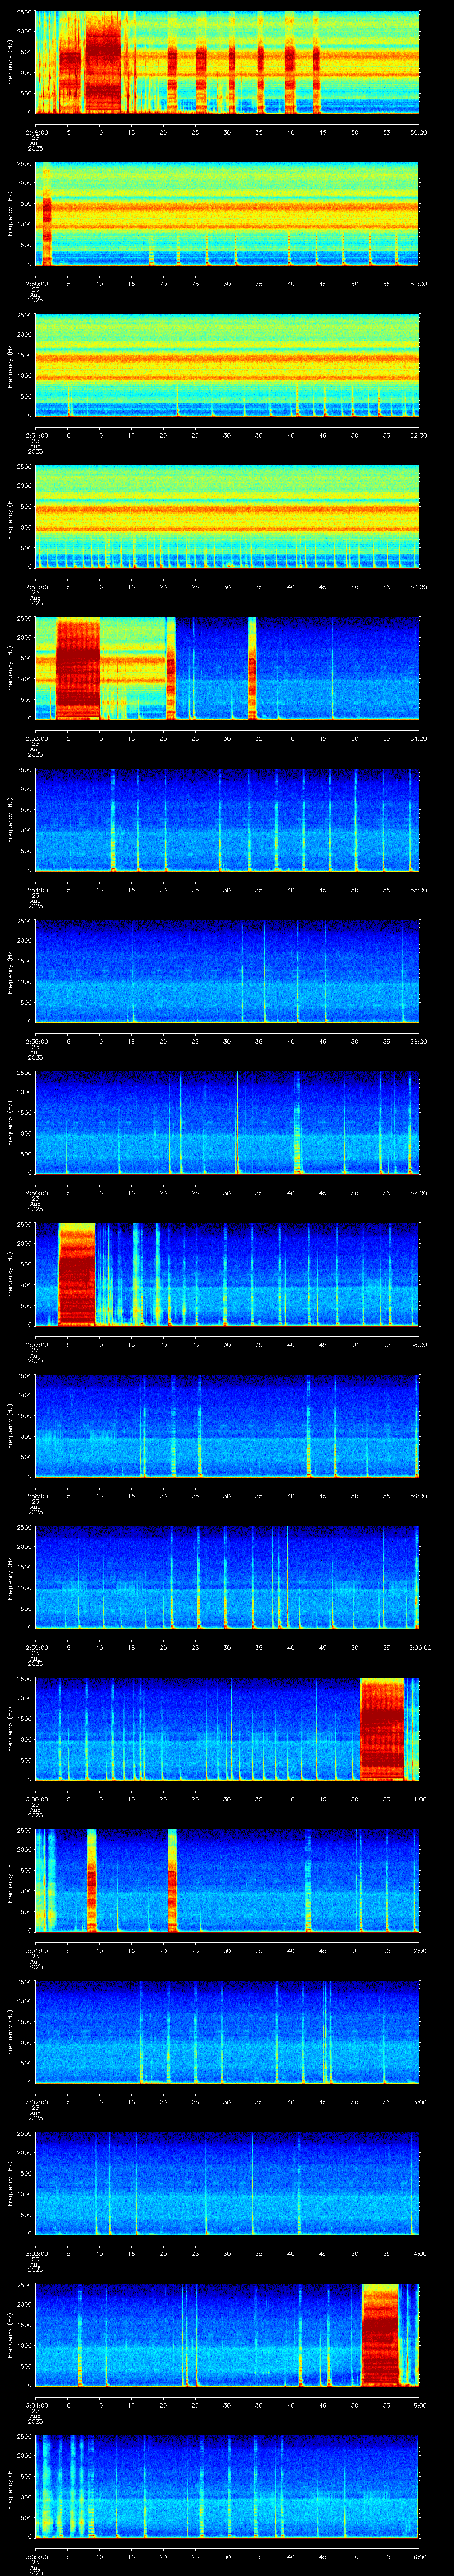The width and height of the screenshot is (454, 2576).
Task: Select the wide red burst in the 2:53:00 panel
Action: pyautogui.click(x=78, y=669)
